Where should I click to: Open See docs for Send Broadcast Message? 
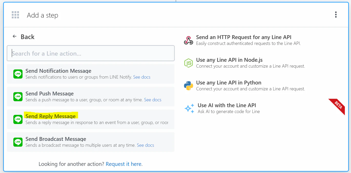(146, 145)
